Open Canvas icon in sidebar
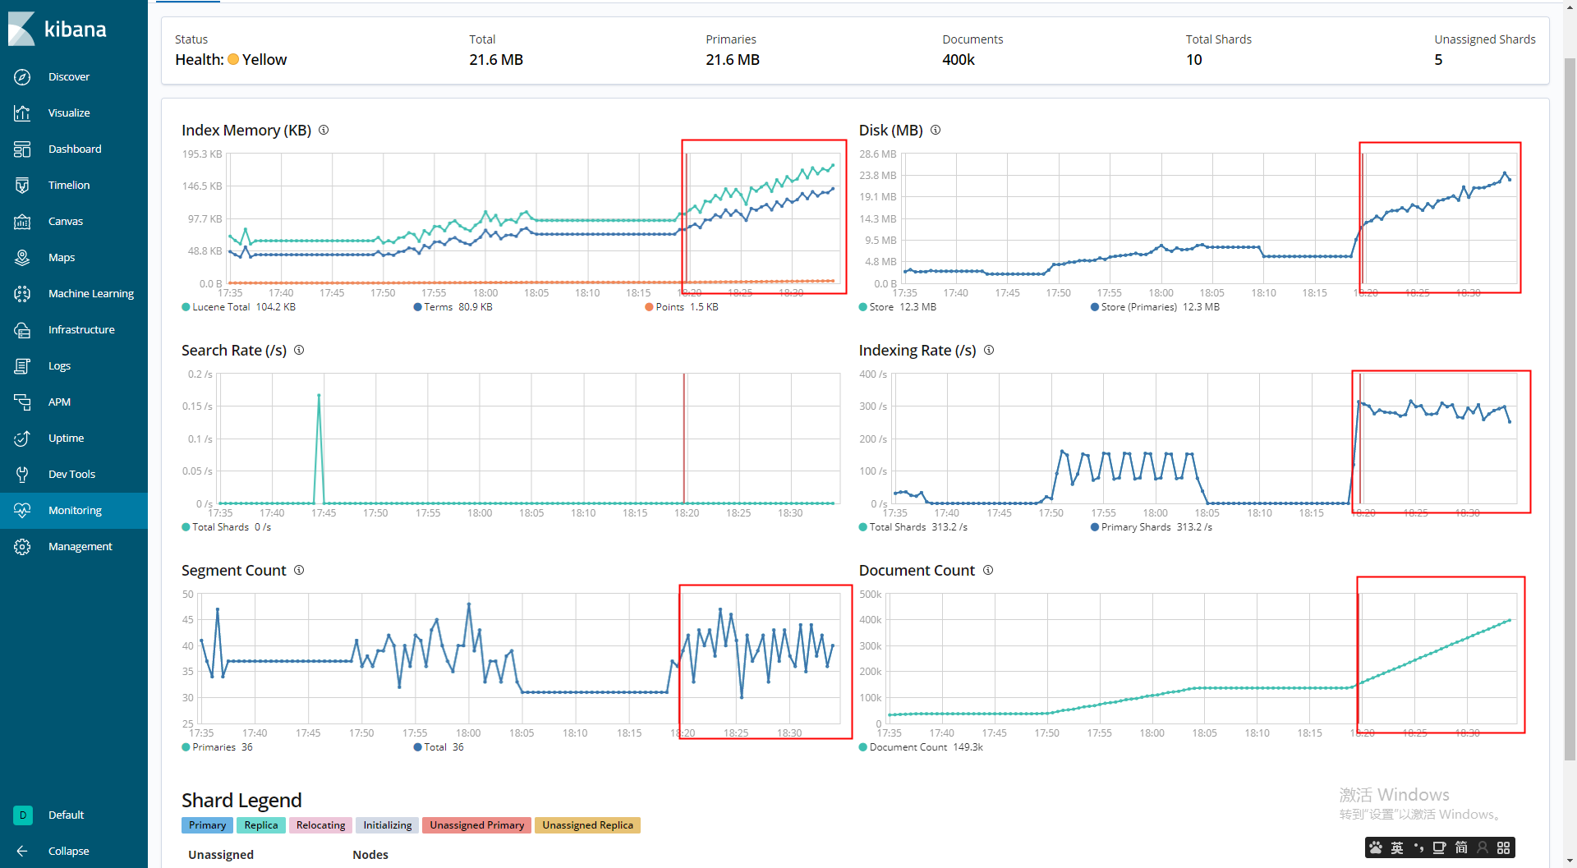 click(x=22, y=222)
